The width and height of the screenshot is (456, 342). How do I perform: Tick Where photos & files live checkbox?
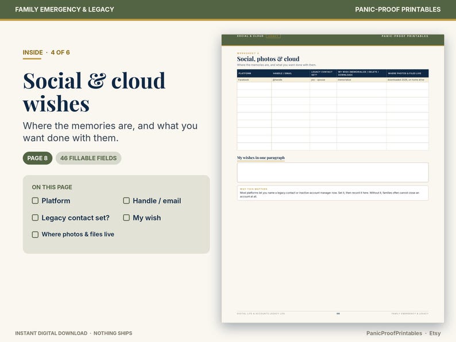(x=35, y=235)
